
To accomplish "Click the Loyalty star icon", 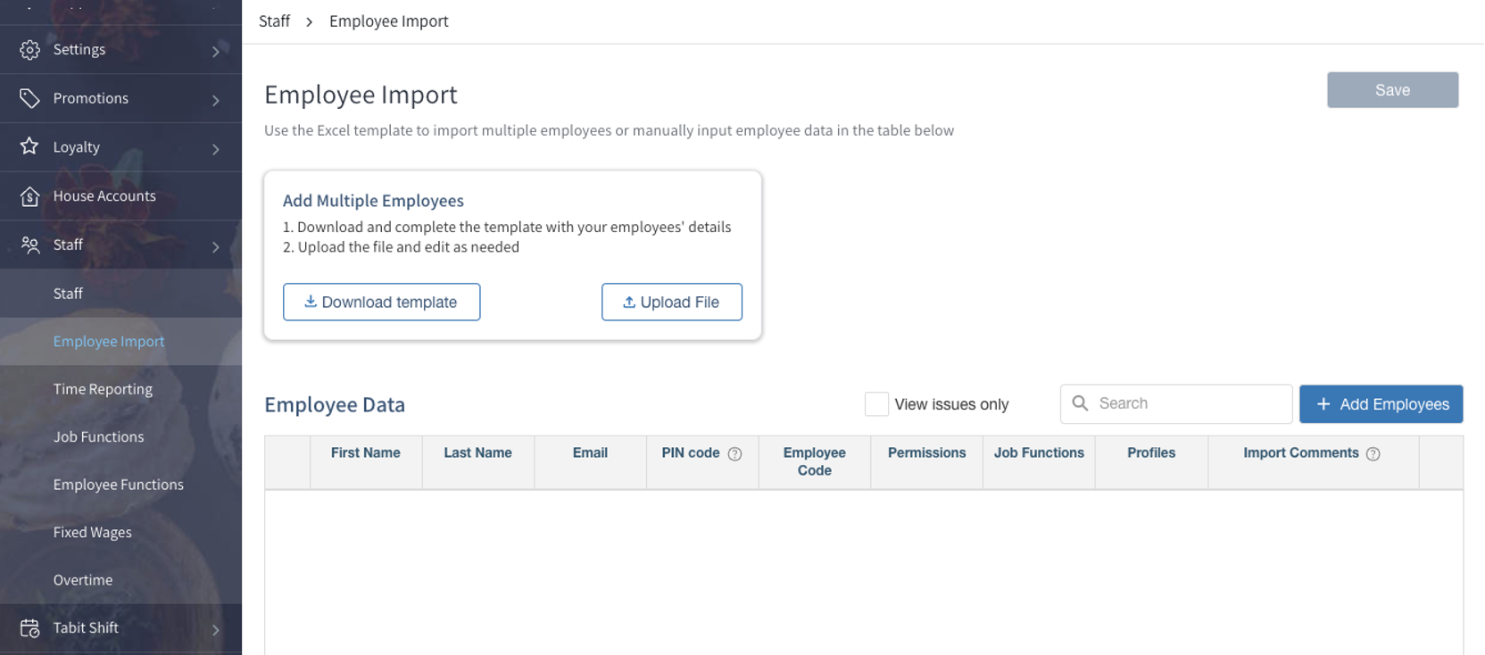I will pos(29,146).
